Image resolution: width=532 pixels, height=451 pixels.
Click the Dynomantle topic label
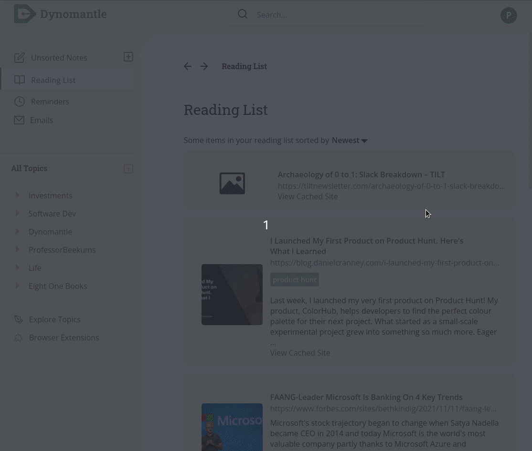pos(50,232)
